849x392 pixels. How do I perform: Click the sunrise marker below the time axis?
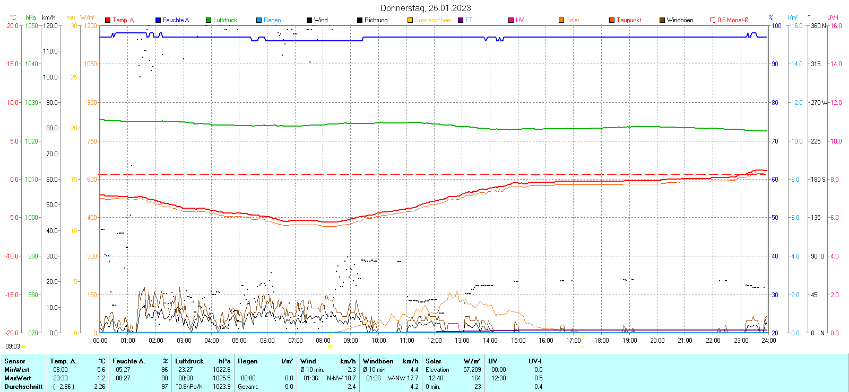pos(330,346)
